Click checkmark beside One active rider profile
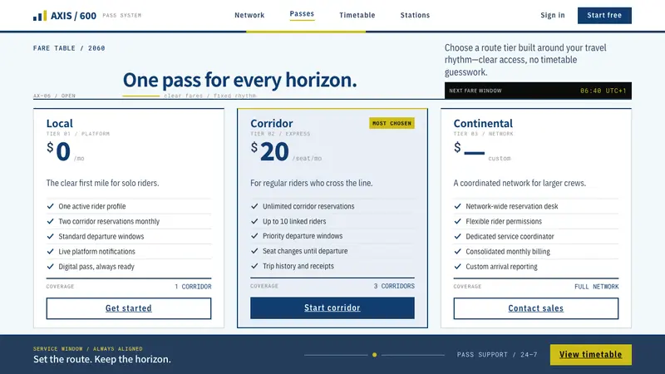 51,206
